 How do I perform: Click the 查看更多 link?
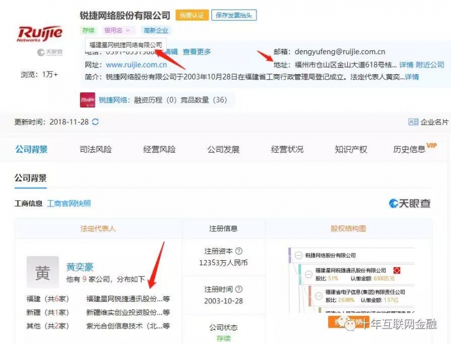pos(197,52)
